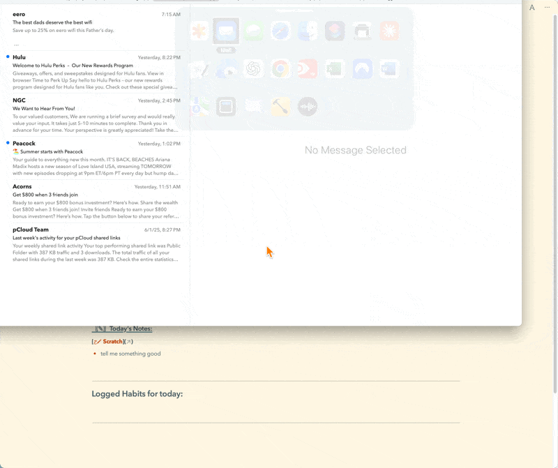Click the blue unread dot beside Hulu

[8, 56]
